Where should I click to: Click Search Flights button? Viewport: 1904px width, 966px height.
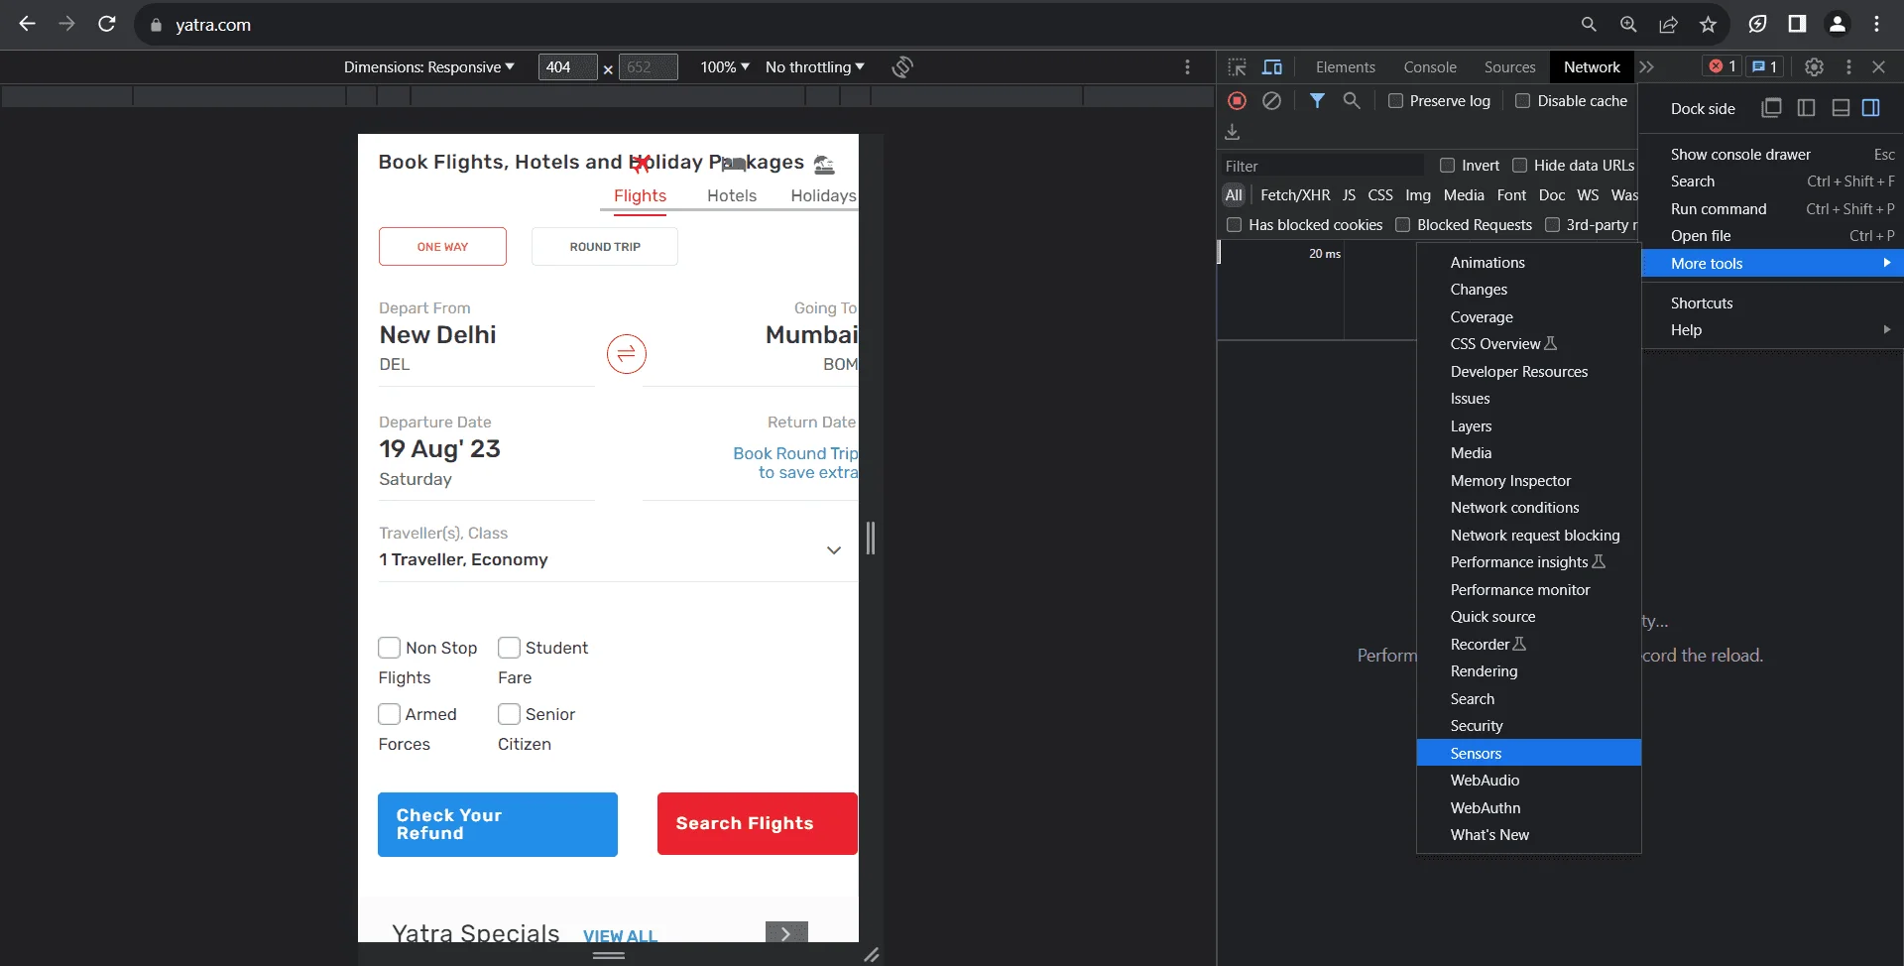[758, 823]
